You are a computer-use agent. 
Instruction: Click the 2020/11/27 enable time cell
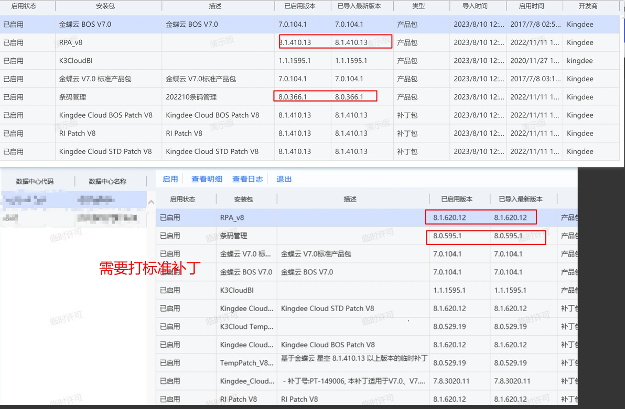(534, 61)
